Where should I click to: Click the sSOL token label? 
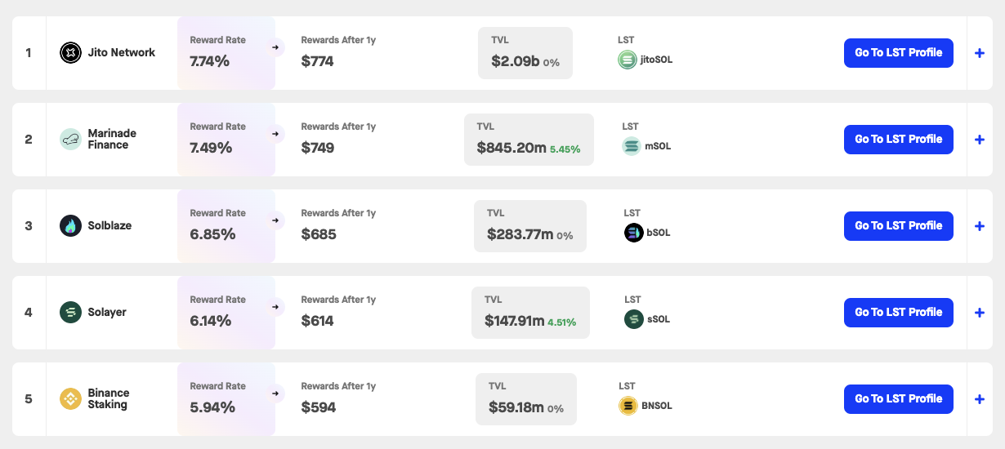[x=659, y=319]
